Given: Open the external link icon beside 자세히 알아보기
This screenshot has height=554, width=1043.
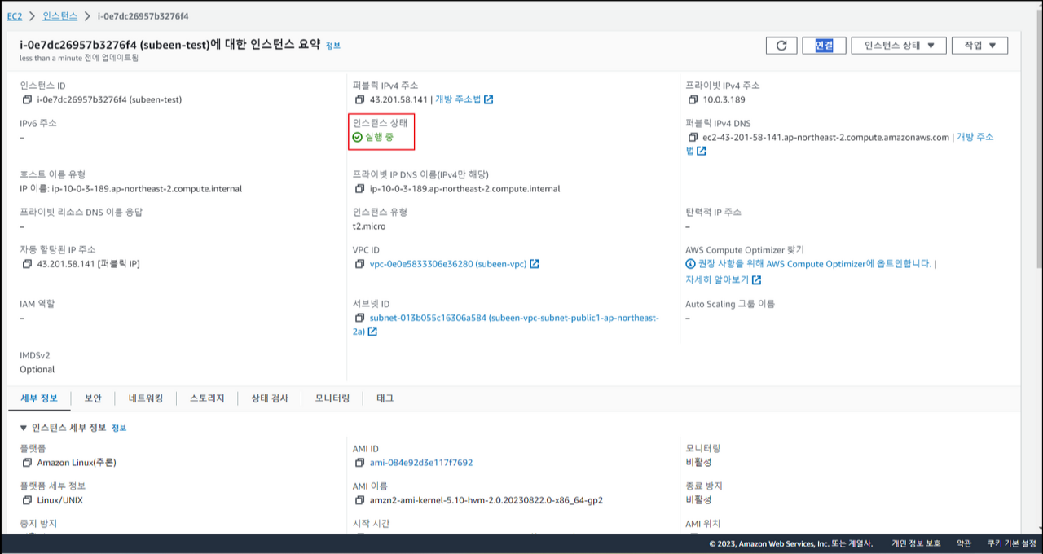Looking at the screenshot, I should 756,280.
